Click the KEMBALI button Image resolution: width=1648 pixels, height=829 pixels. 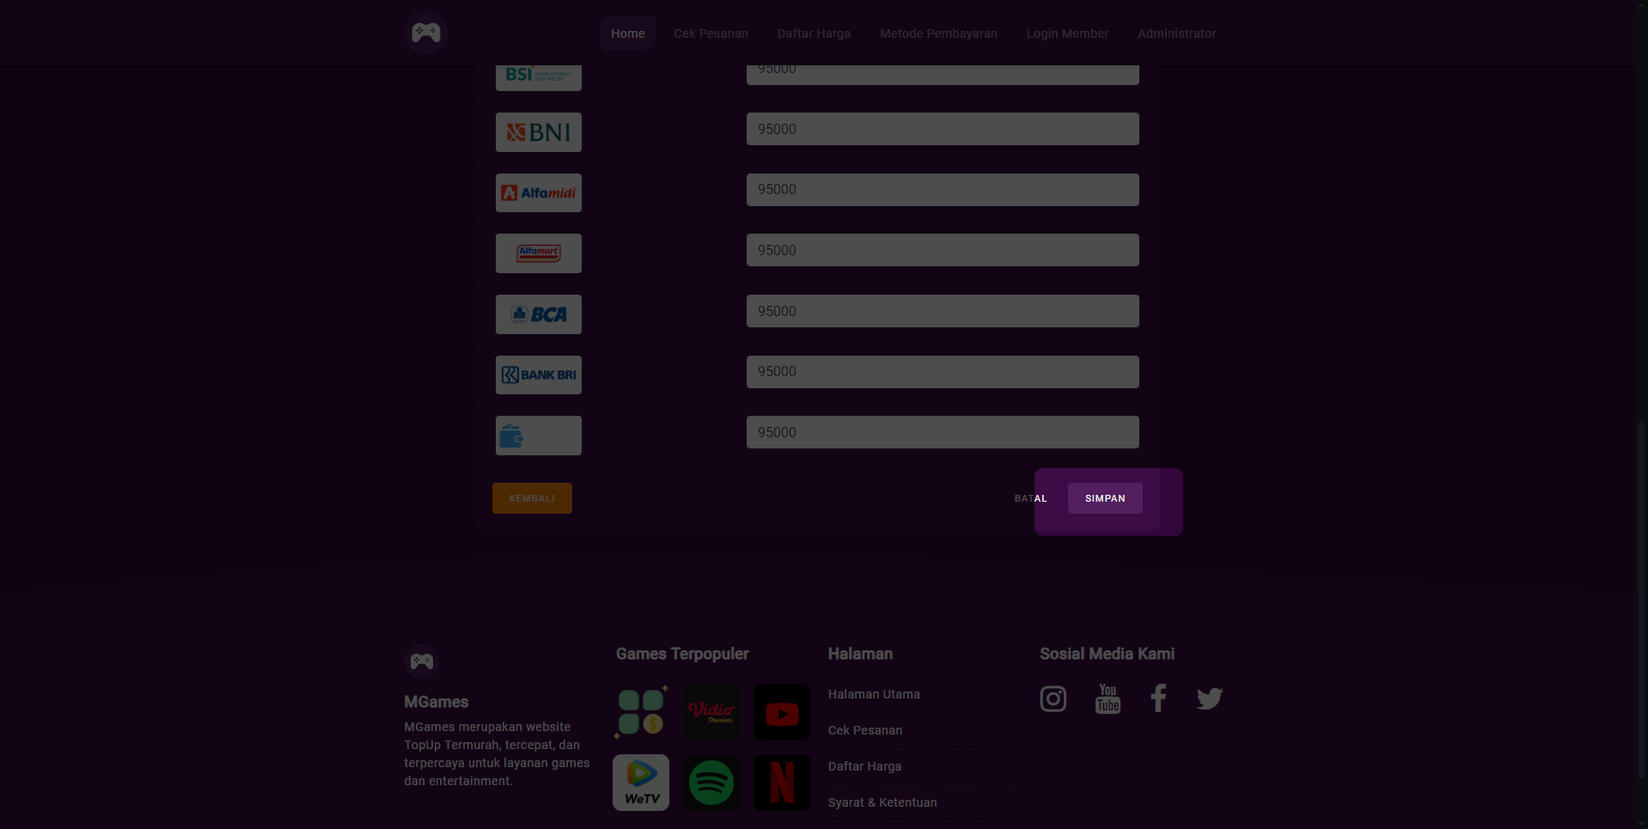click(532, 498)
